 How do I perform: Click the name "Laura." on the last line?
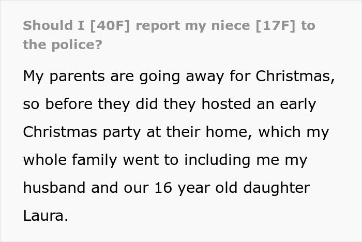[x=46, y=216]
